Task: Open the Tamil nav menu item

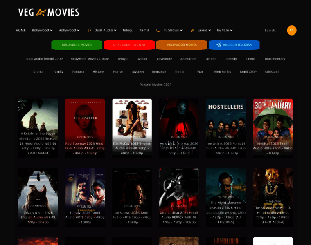Action: (x=144, y=30)
